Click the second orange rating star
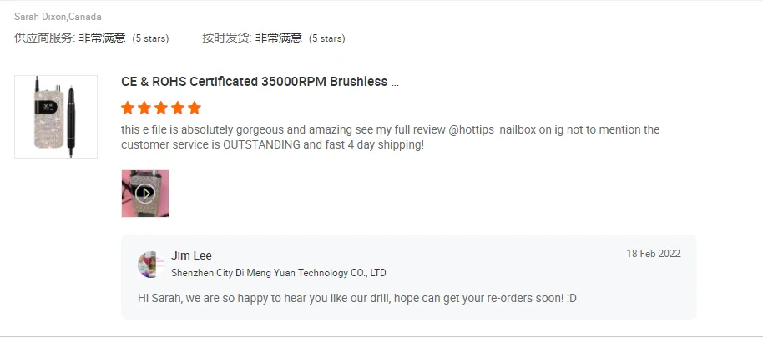763x338 pixels. tap(144, 108)
